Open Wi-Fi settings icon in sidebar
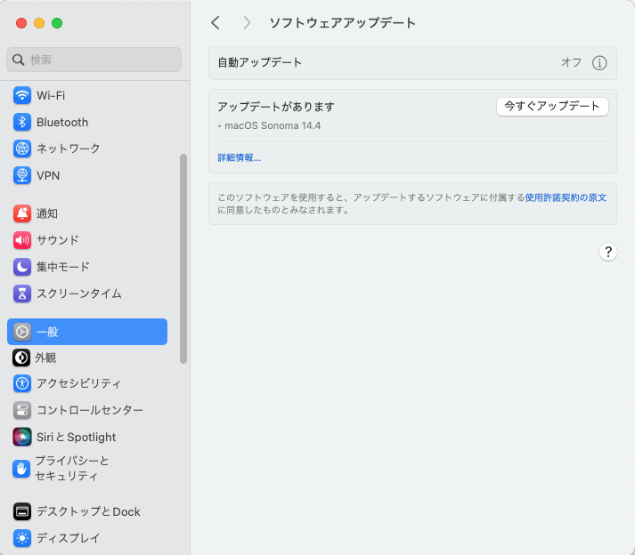Screen dimensions: 635x555 point(22,95)
